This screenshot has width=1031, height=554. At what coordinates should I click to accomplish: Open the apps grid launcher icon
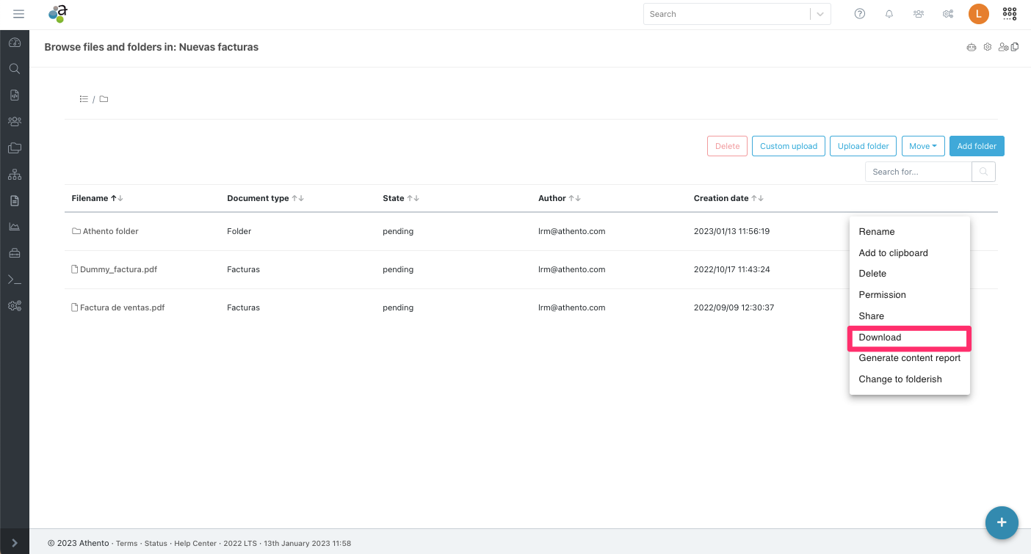coord(1010,14)
